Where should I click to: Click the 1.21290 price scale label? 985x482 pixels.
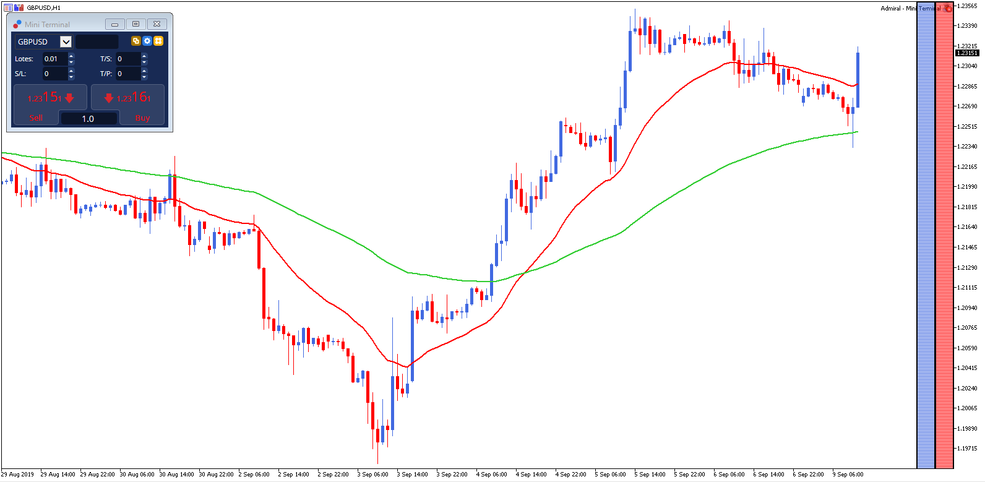pos(967,267)
